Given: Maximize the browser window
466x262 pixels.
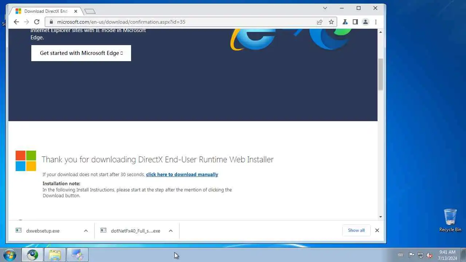Looking at the screenshot, I should [359, 8].
